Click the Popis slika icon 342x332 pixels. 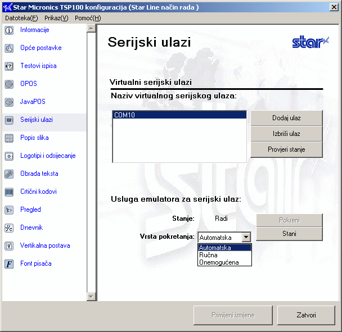point(9,138)
